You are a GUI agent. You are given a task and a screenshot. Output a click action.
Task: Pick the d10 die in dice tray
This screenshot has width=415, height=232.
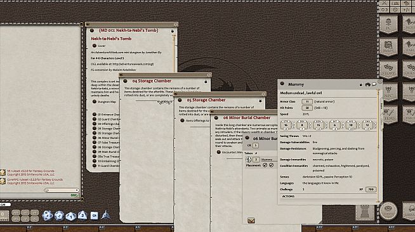tap(70, 216)
